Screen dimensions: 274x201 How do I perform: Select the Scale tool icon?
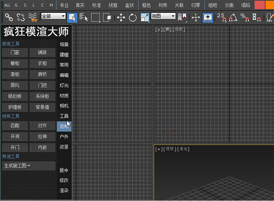(x=145, y=17)
